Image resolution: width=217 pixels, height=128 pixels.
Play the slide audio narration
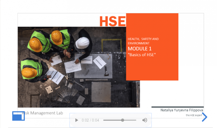(x=76, y=120)
